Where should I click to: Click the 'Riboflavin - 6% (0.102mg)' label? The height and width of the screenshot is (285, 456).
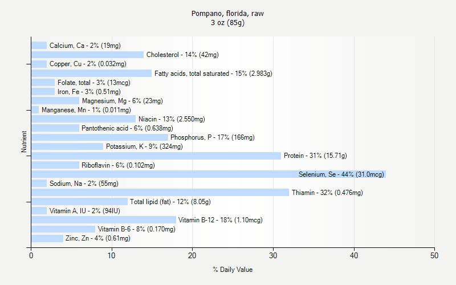click(x=118, y=165)
